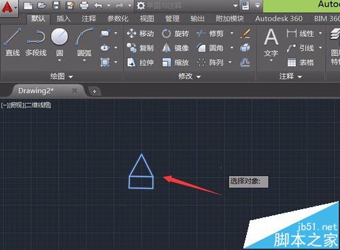The image size is (340, 250).
Task: Expand the Rectangle tool dropdown arrow
Action: pyautogui.click(x=116, y=33)
